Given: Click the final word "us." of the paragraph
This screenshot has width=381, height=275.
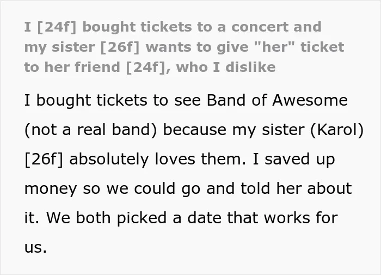Looking at the screenshot, I should click(x=35, y=248).
